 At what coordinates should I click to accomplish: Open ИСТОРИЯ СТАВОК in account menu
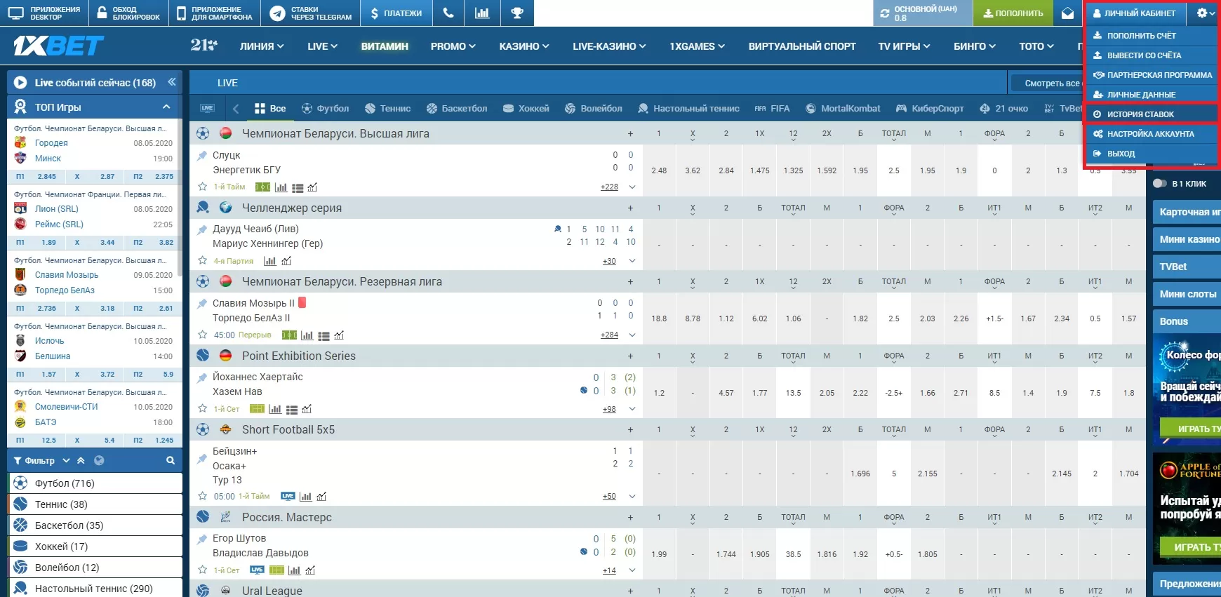point(1140,114)
